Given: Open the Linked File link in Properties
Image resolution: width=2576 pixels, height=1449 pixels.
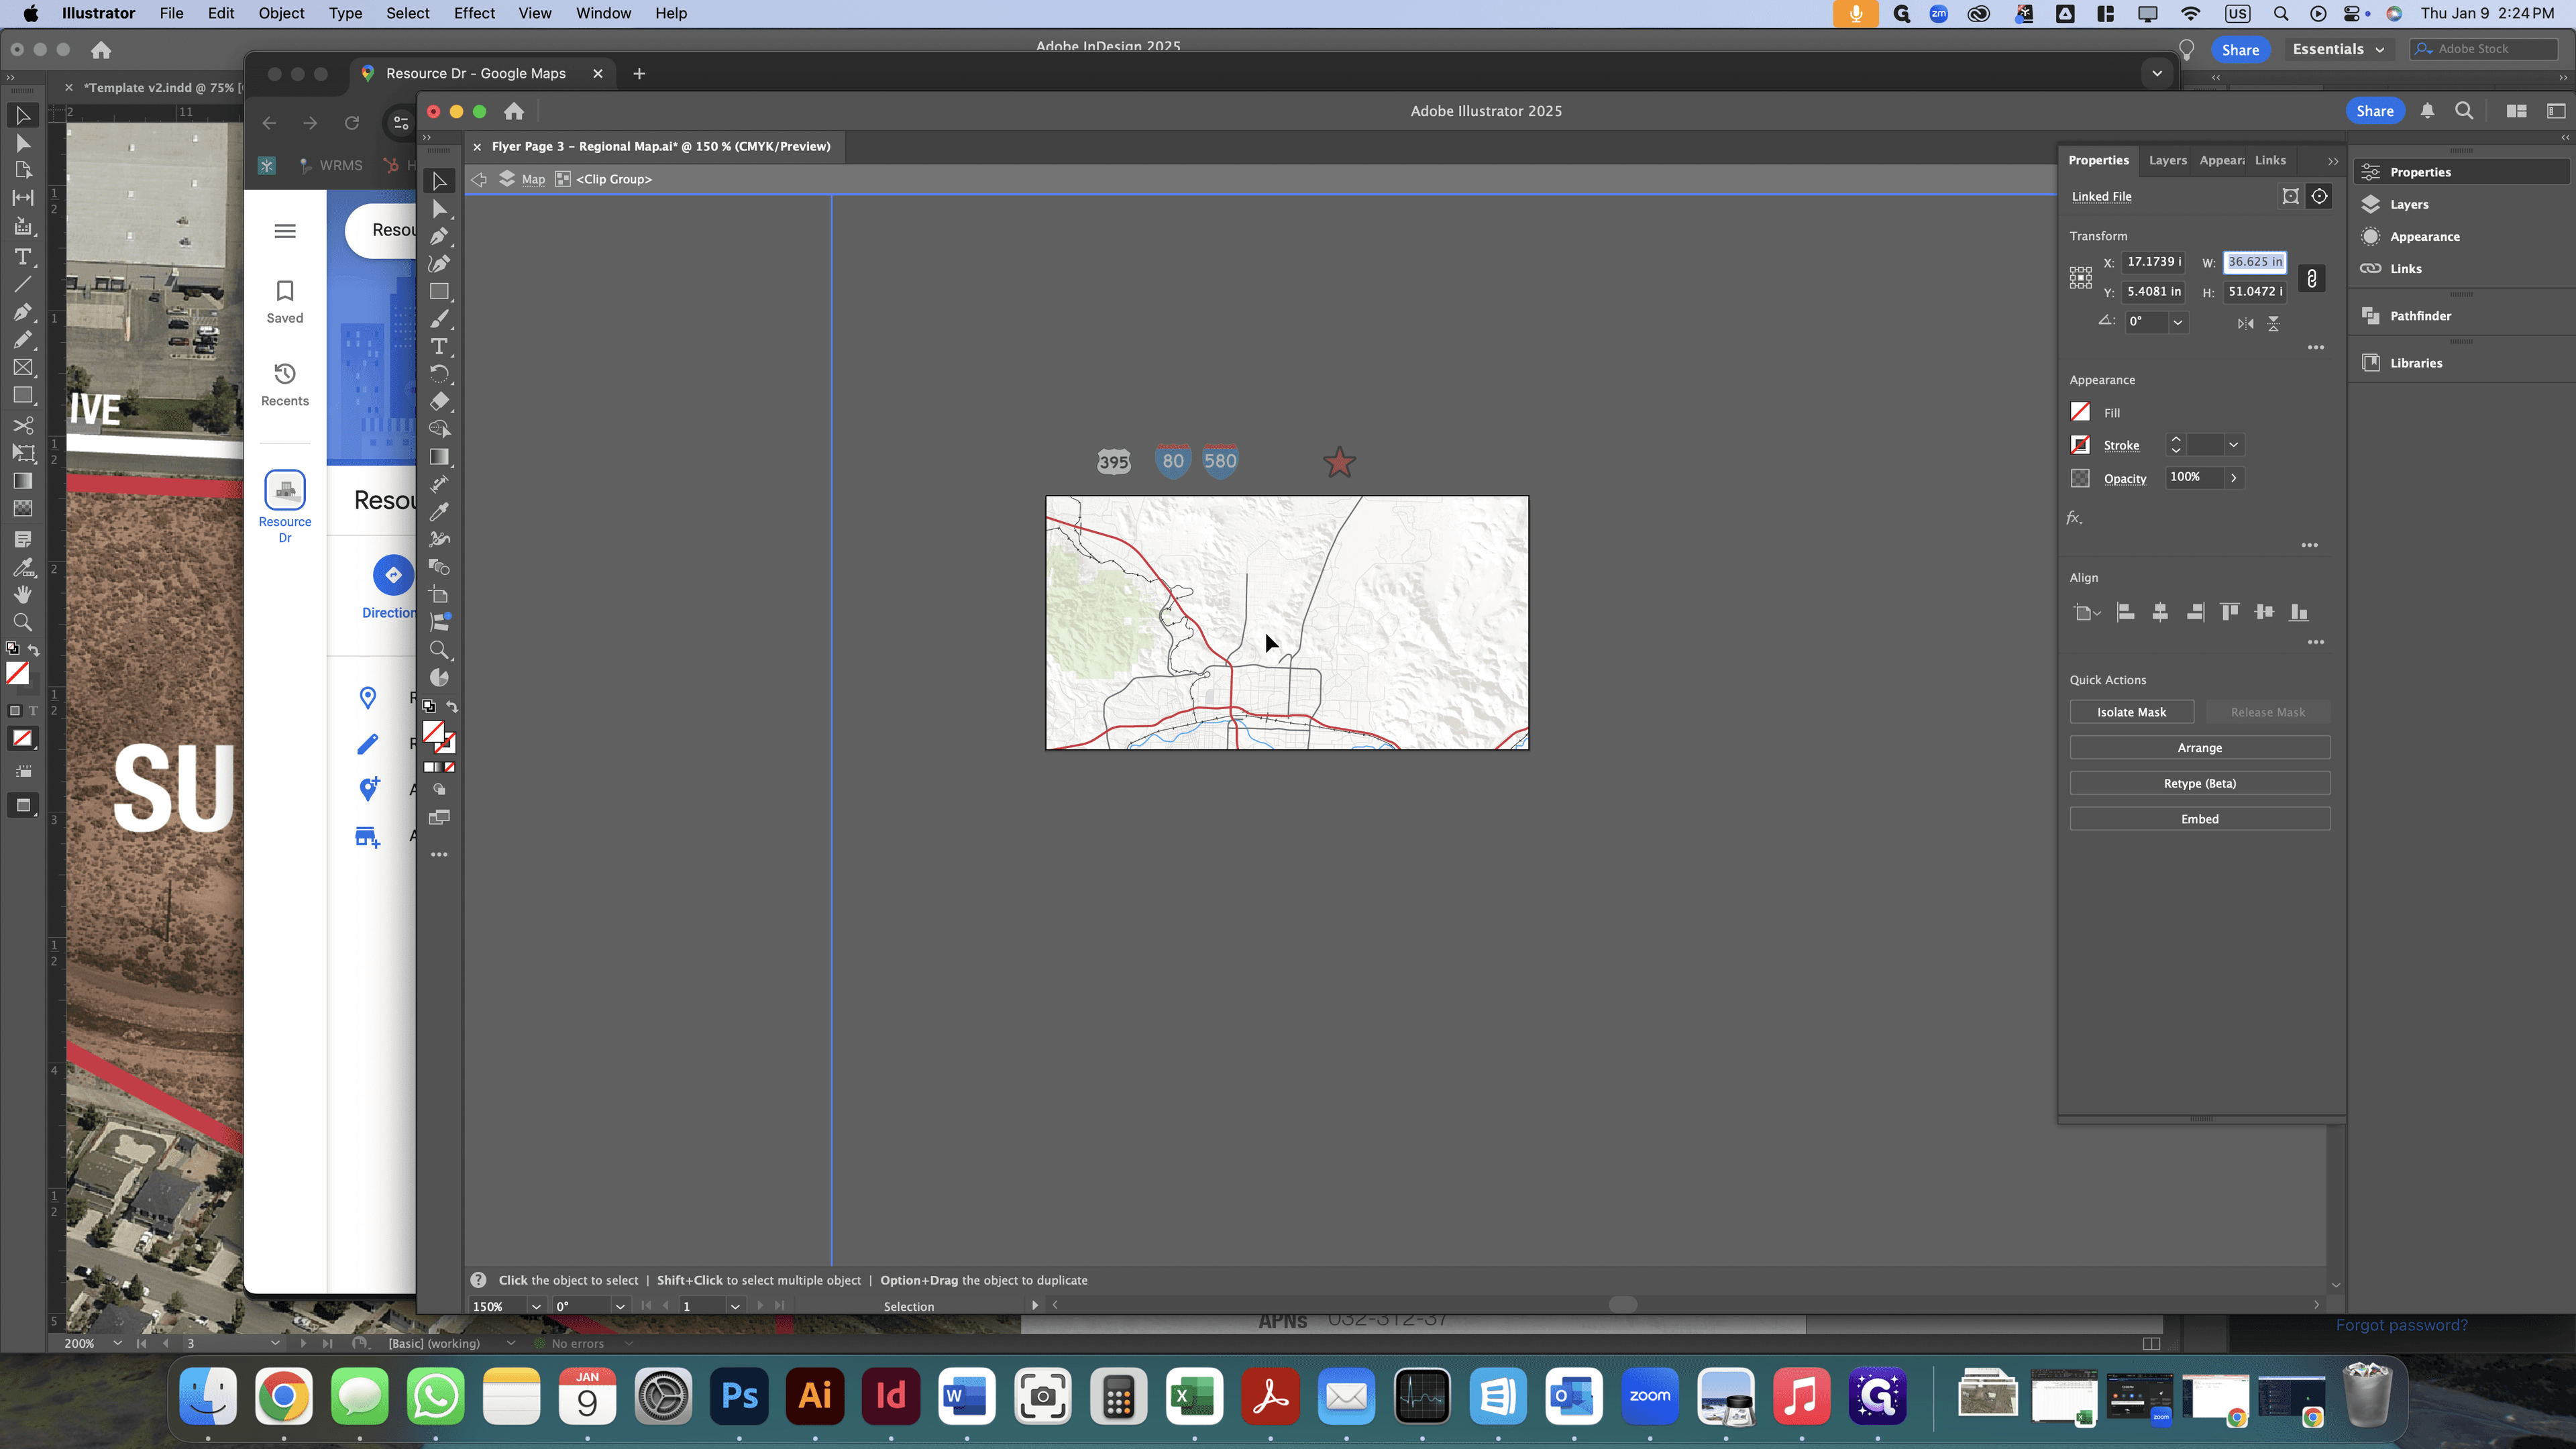Looking at the screenshot, I should 2101,196.
